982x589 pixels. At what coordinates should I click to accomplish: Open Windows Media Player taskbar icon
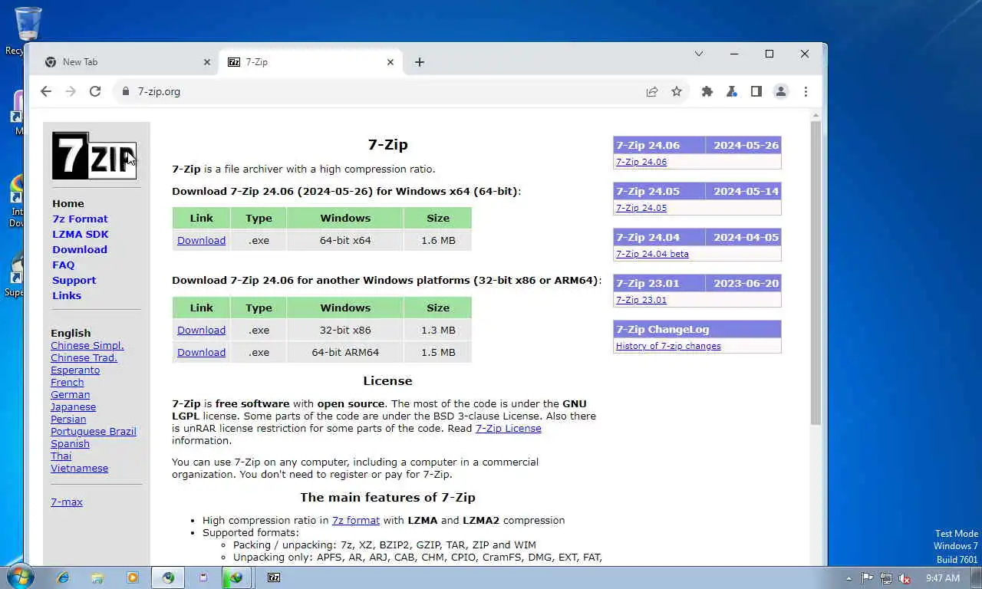coord(133,577)
